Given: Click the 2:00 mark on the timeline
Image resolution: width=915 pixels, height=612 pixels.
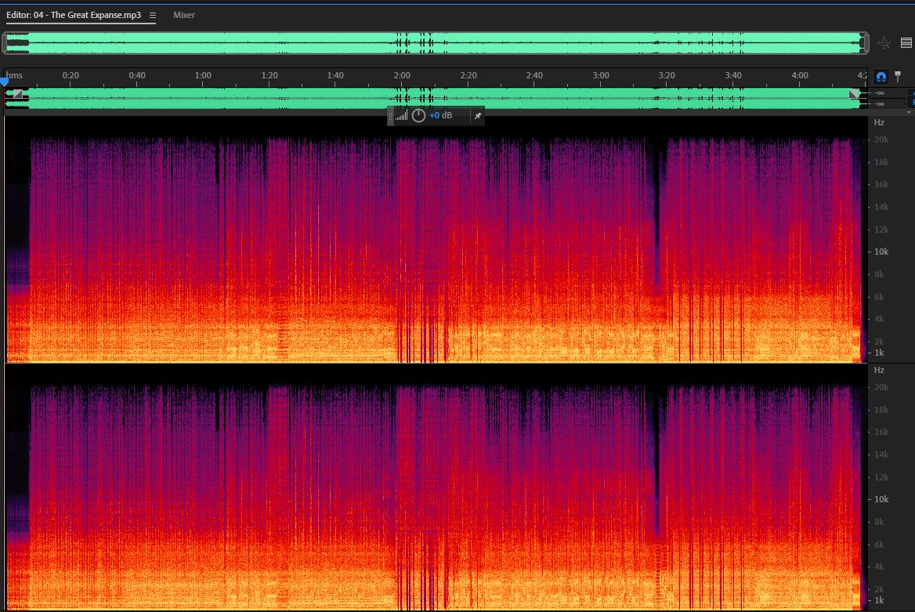Looking at the screenshot, I should [x=401, y=75].
